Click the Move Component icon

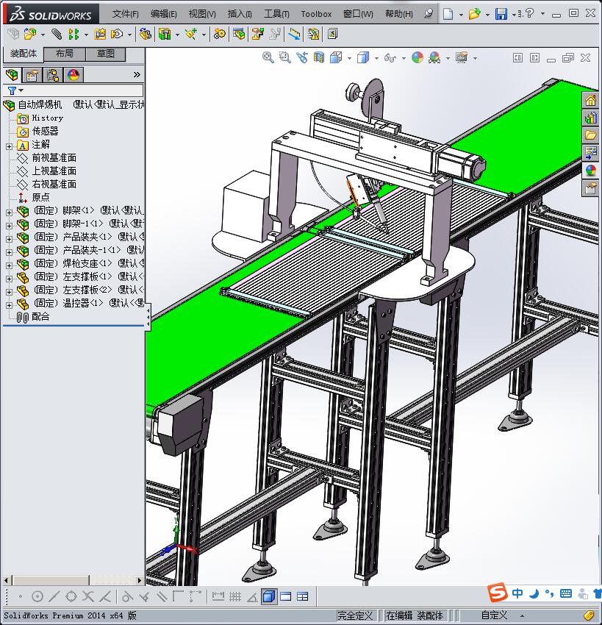(x=117, y=34)
